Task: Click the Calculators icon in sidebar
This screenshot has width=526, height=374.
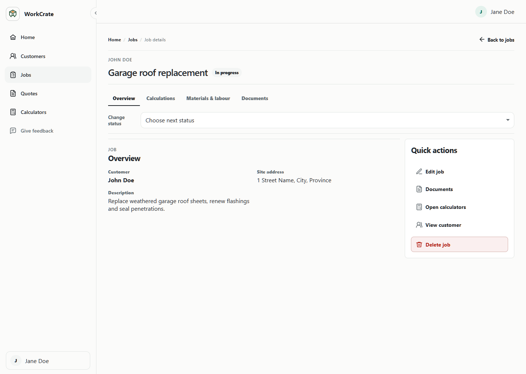Action: point(13,112)
